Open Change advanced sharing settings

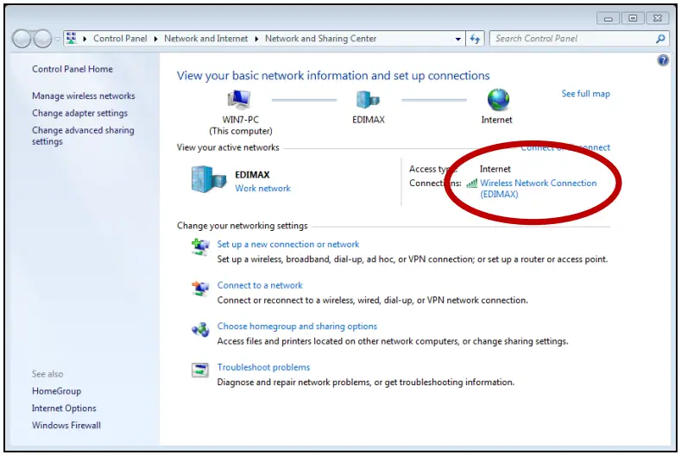tap(83, 136)
